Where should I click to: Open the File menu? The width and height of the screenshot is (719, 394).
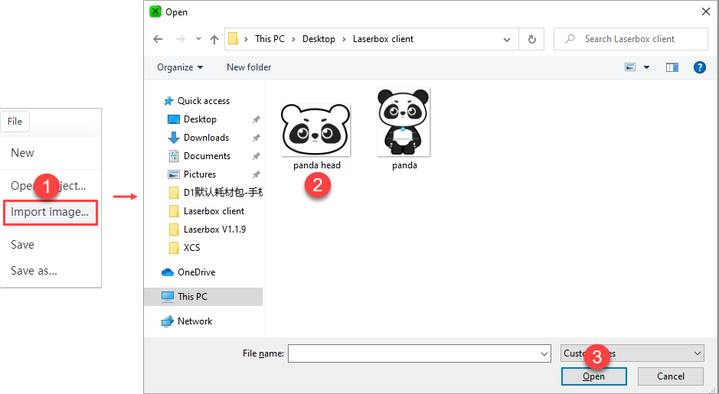click(15, 122)
